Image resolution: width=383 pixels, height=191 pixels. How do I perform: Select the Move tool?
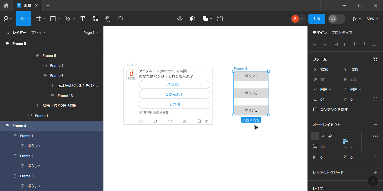pos(22,19)
